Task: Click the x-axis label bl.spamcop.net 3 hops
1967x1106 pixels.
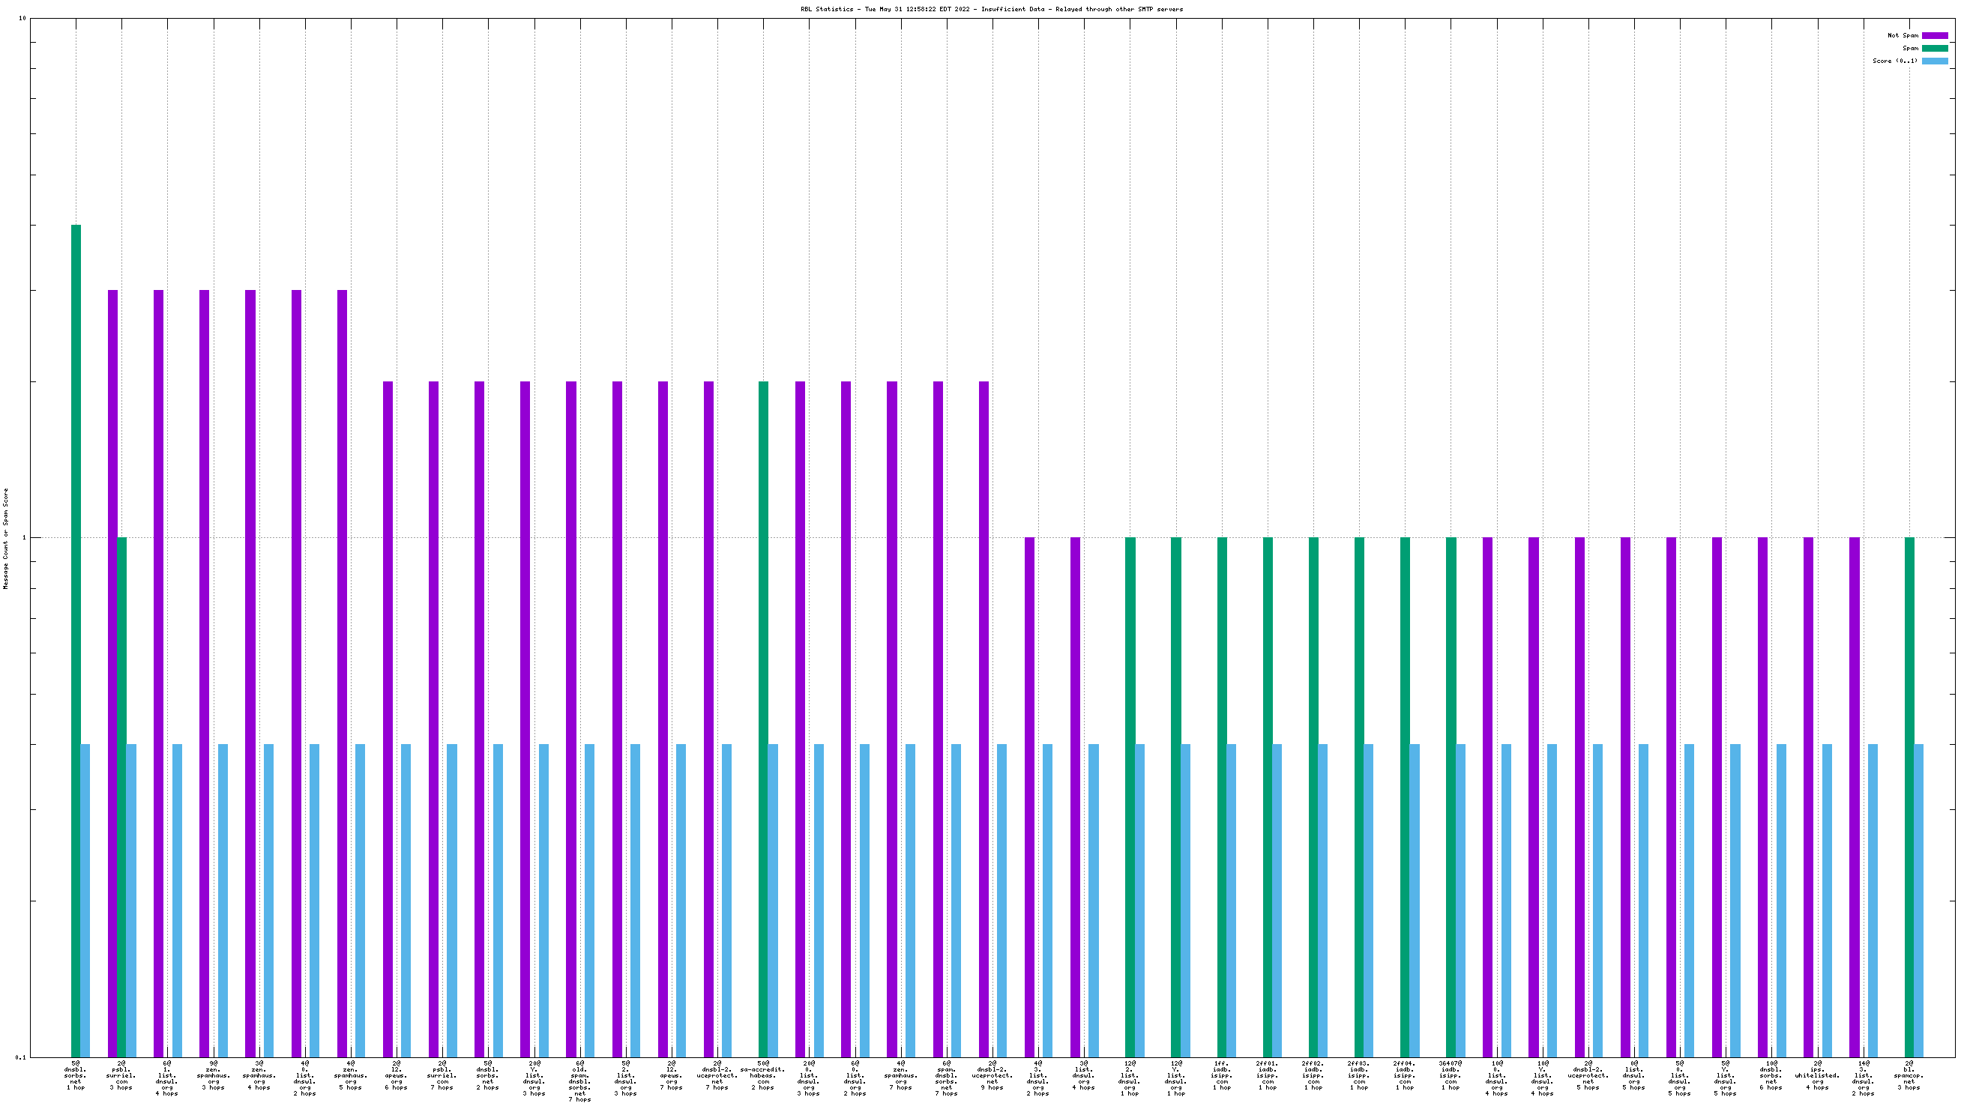Action: pyautogui.click(x=1909, y=1075)
